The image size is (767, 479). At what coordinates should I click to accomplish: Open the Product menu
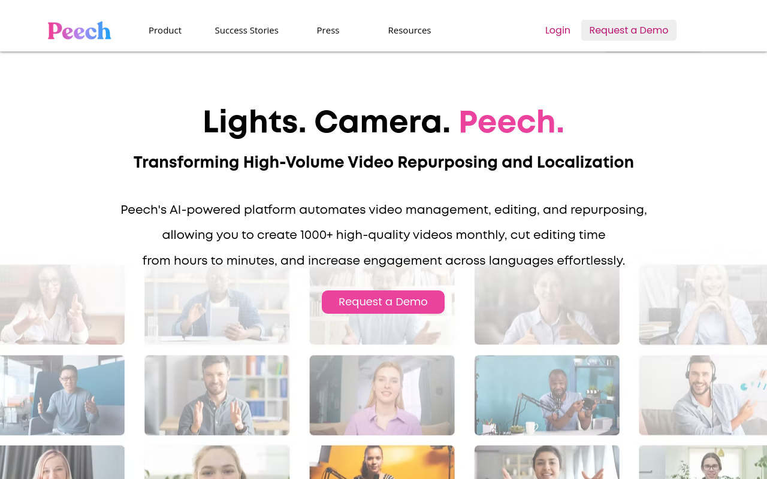[165, 30]
